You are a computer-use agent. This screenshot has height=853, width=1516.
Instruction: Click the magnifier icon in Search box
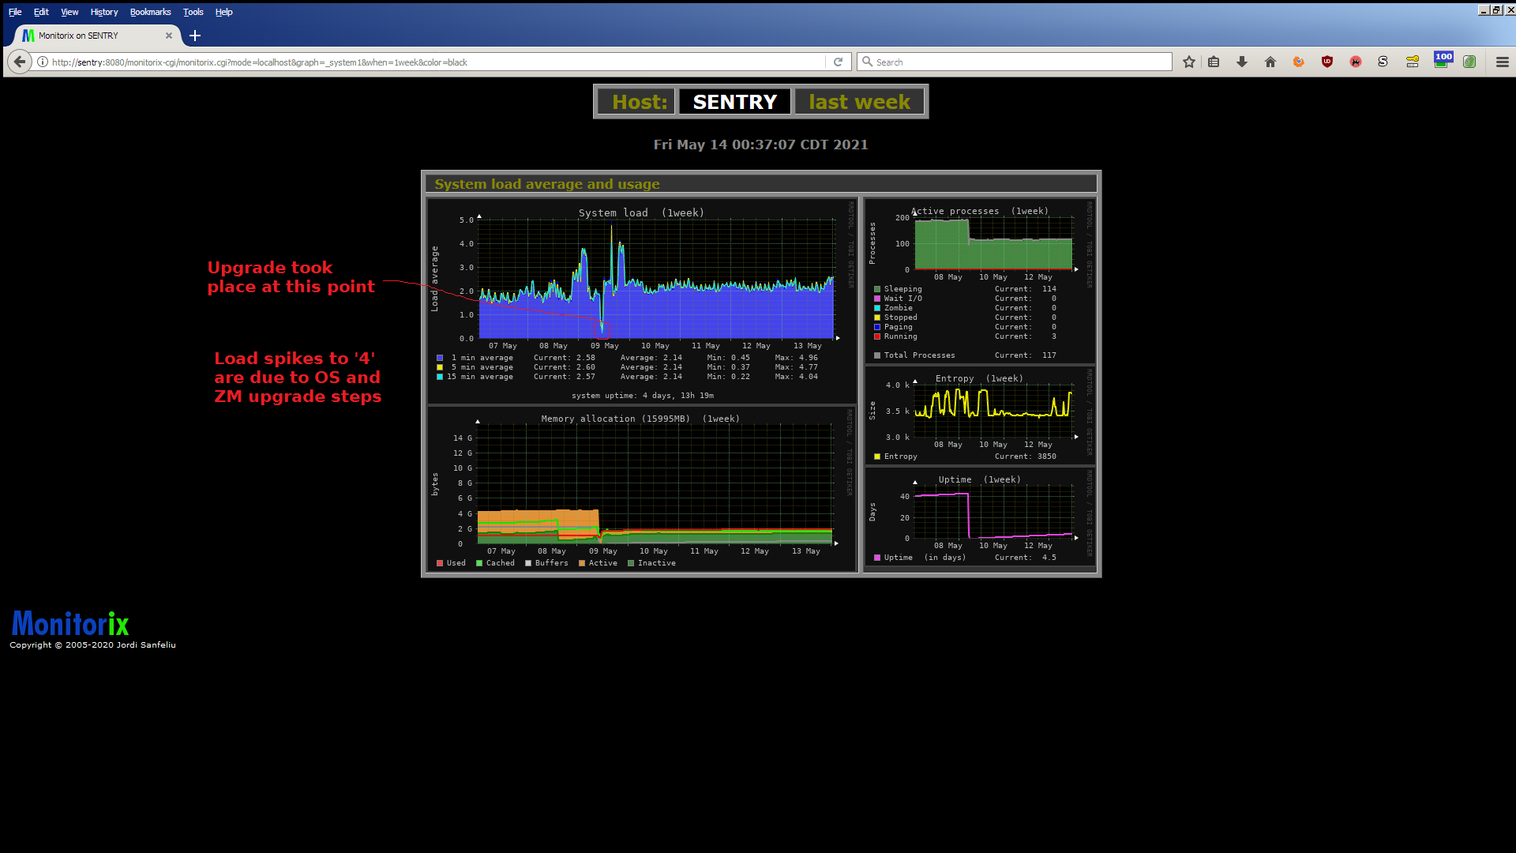(867, 62)
